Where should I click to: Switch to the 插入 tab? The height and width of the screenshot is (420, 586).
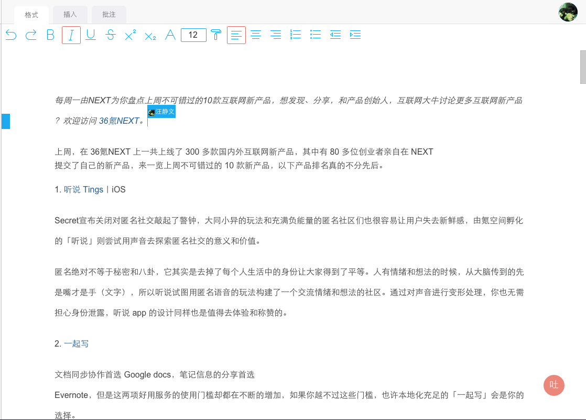pyautogui.click(x=70, y=15)
